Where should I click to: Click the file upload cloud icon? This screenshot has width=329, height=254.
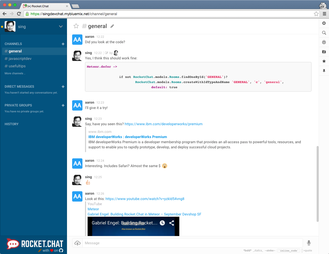point(77,243)
